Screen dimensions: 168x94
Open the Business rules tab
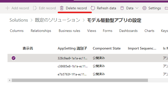point(69,31)
